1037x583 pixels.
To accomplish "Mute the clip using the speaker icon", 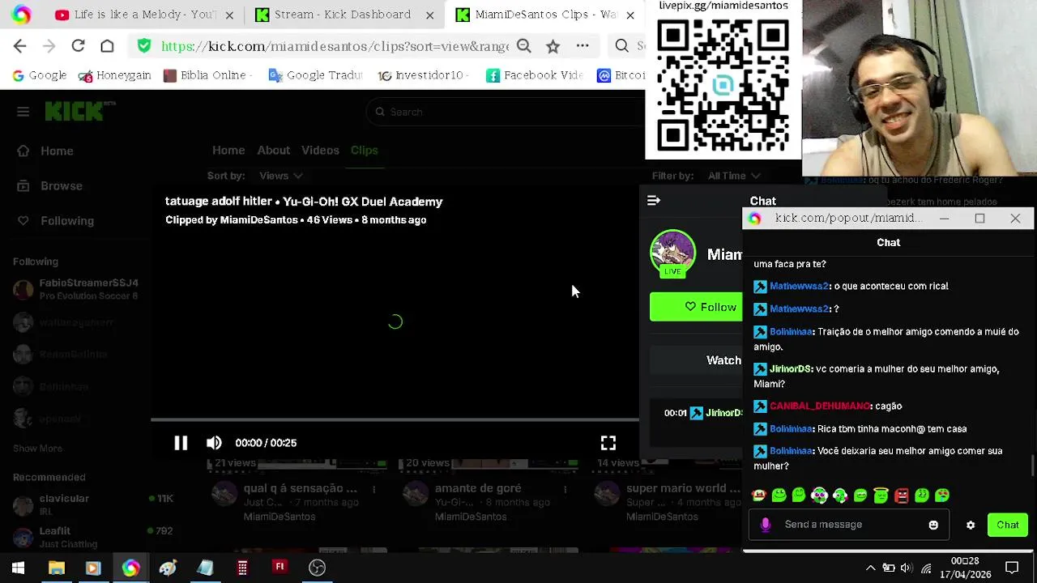I will click(214, 443).
